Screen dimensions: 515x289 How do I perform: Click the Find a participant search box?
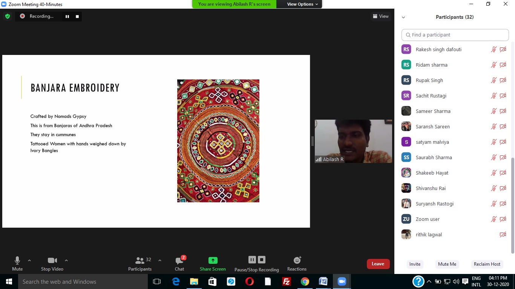click(455, 35)
